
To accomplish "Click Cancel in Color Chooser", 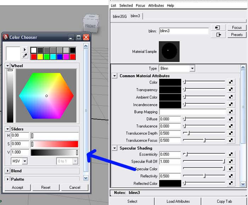I will (75, 187).
